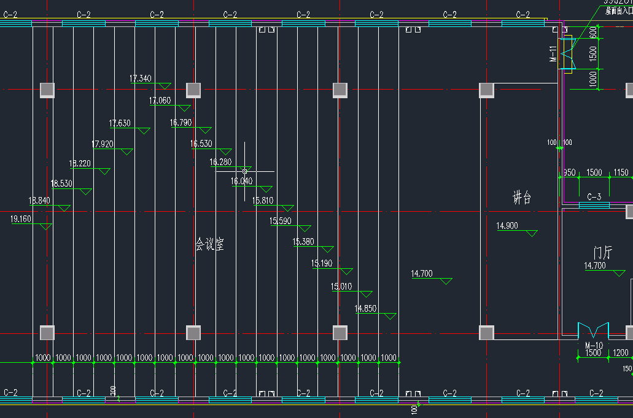The height and width of the screenshot is (418, 633).
Task: Click the 14.850 elevation text
Action: click(x=366, y=309)
